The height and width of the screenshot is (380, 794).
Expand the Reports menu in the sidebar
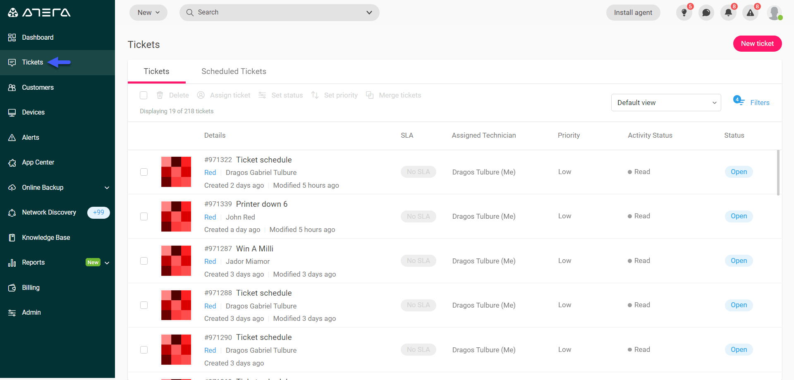(x=33, y=262)
